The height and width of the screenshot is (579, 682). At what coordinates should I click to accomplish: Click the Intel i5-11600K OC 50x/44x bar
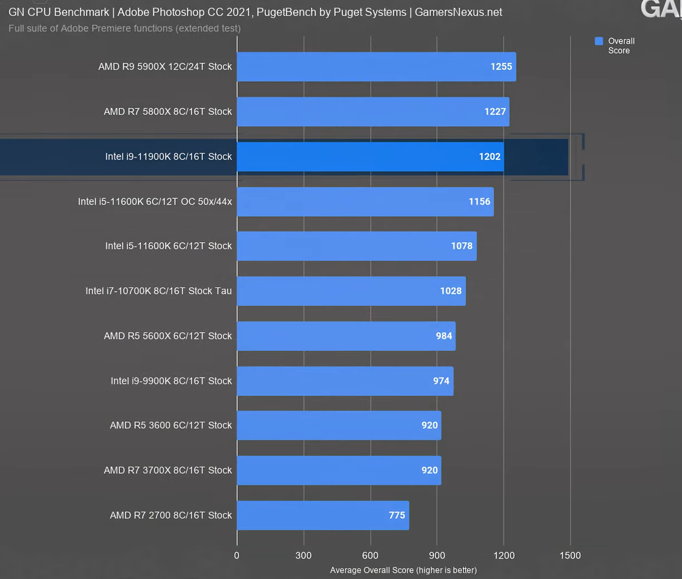364,202
